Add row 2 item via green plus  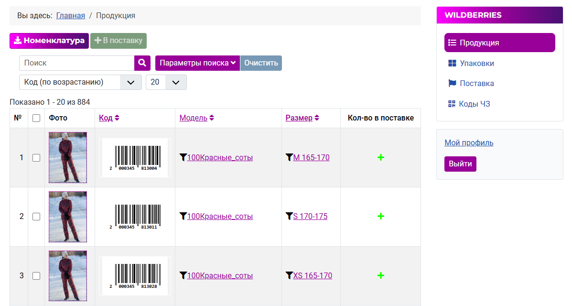pyautogui.click(x=380, y=216)
